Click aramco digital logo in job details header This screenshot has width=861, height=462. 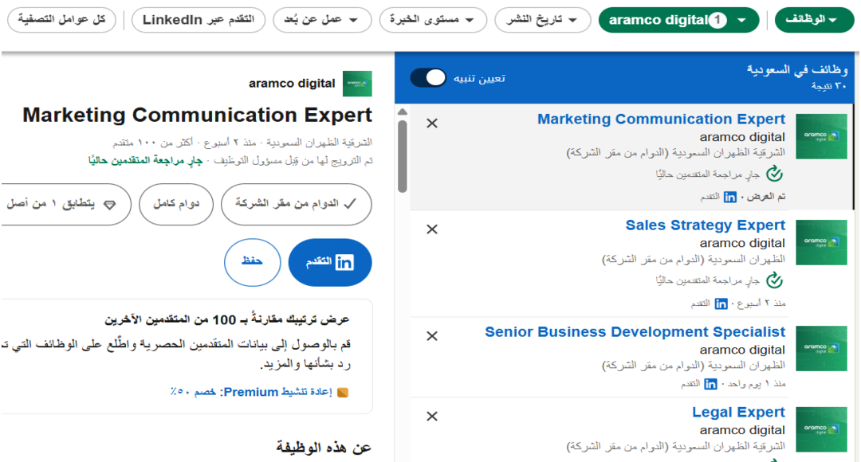357,84
